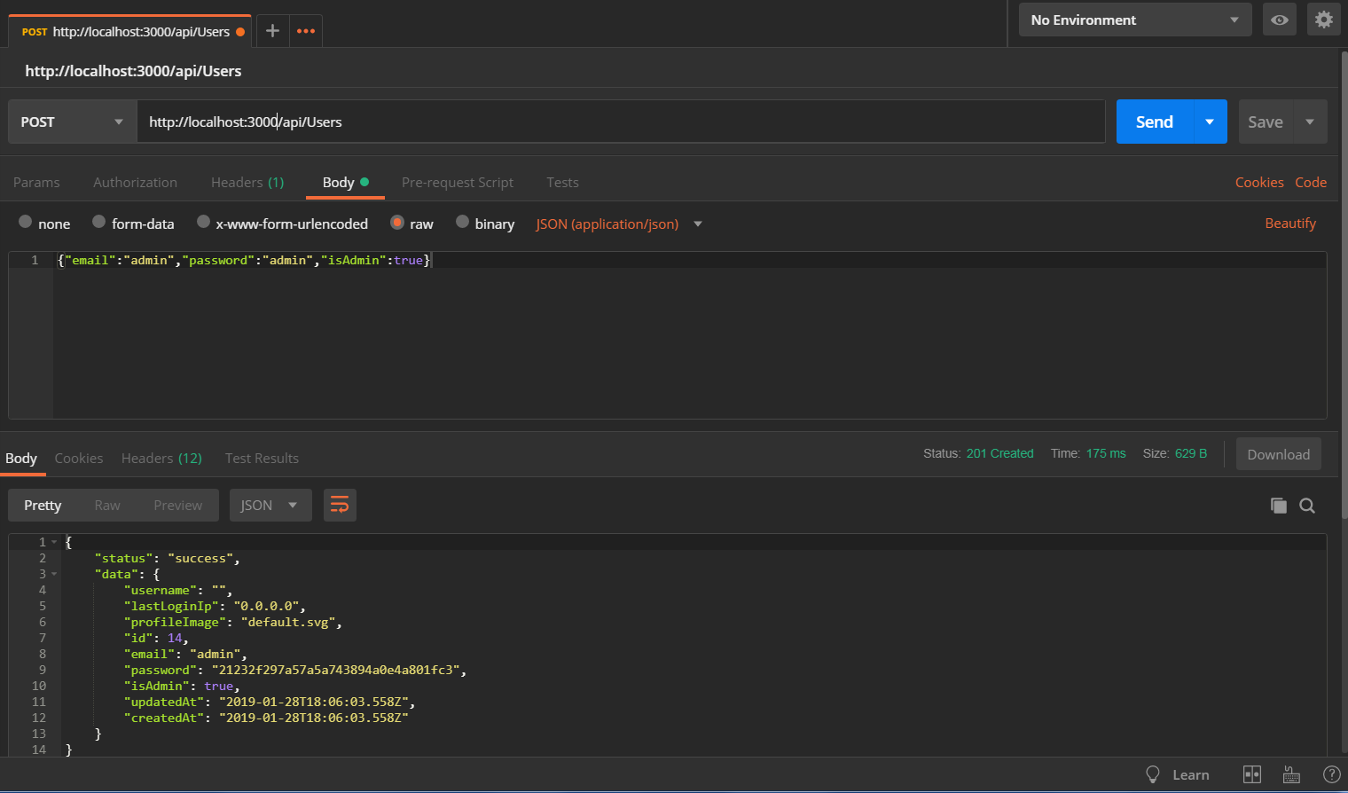The width and height of the screenshot is (1348, 793).
Task: Select x-www-form-urlencoded body type
Action: 204,222
